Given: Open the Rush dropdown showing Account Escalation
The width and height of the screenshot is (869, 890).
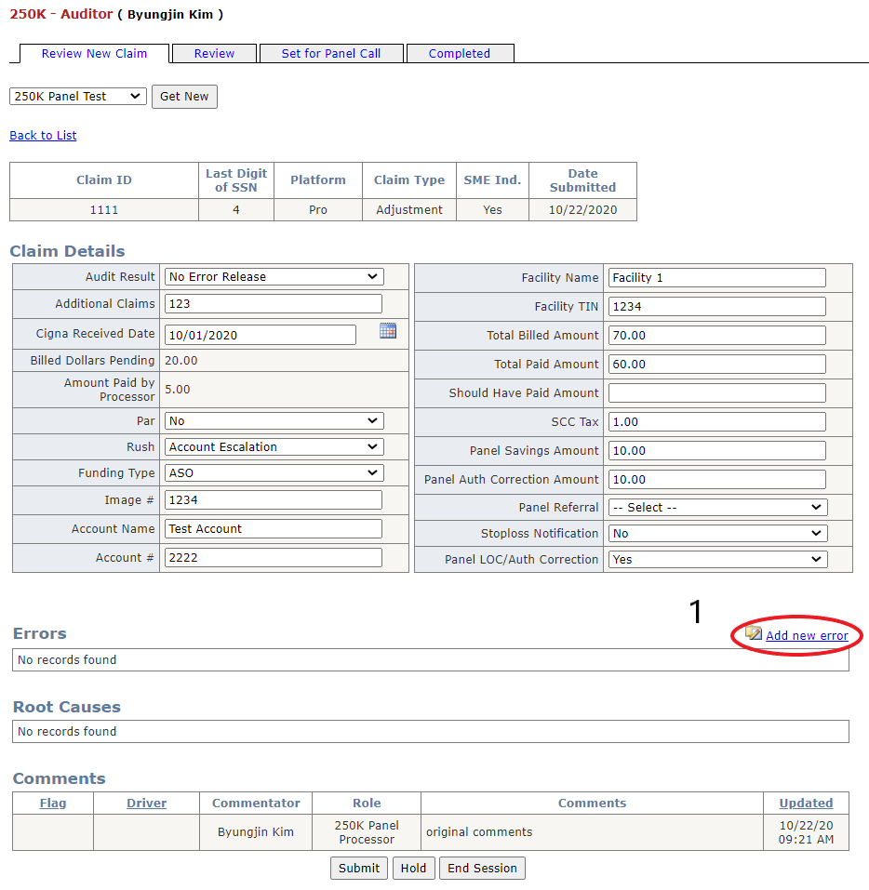Looking at the screenshot, I should coord(274,447).
